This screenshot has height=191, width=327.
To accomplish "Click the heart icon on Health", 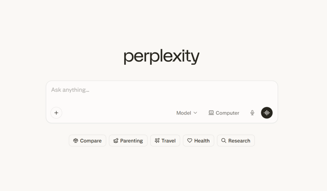I will tap(190, 140).
